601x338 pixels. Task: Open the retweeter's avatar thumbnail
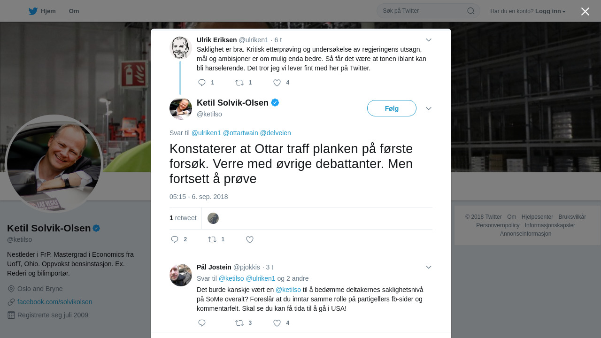point(213,218)
